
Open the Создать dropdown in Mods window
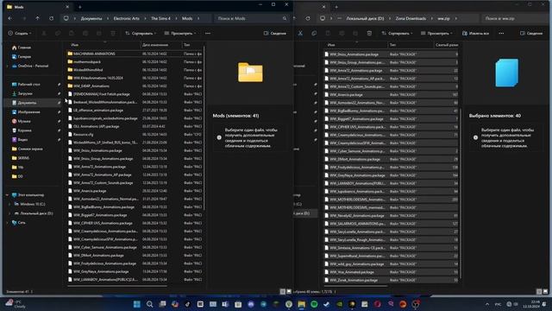20,33
